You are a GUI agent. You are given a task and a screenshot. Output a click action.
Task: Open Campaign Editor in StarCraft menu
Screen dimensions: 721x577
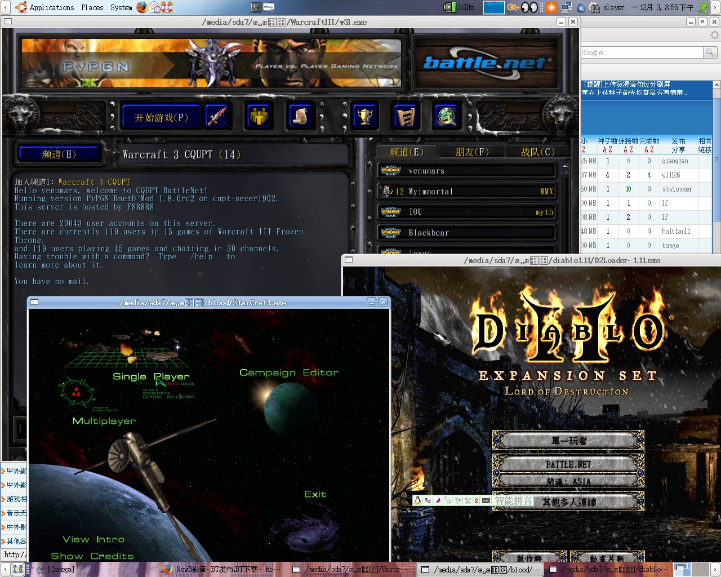pyautogui.click(x=289, y=372)
